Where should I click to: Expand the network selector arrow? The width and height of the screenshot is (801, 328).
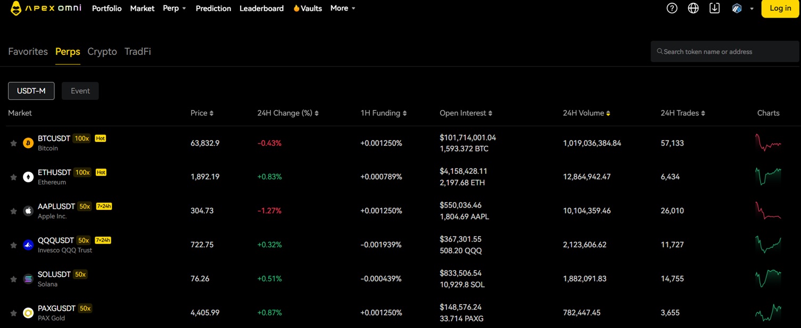(752, 9)
